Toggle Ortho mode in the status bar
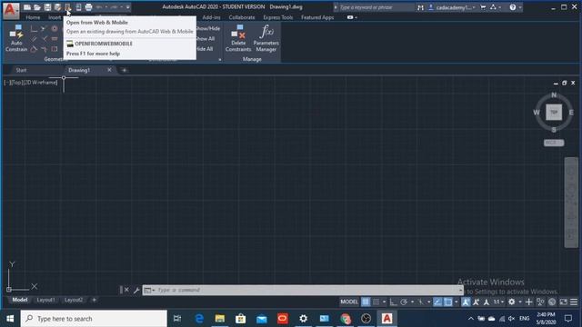 pos(393,302)
